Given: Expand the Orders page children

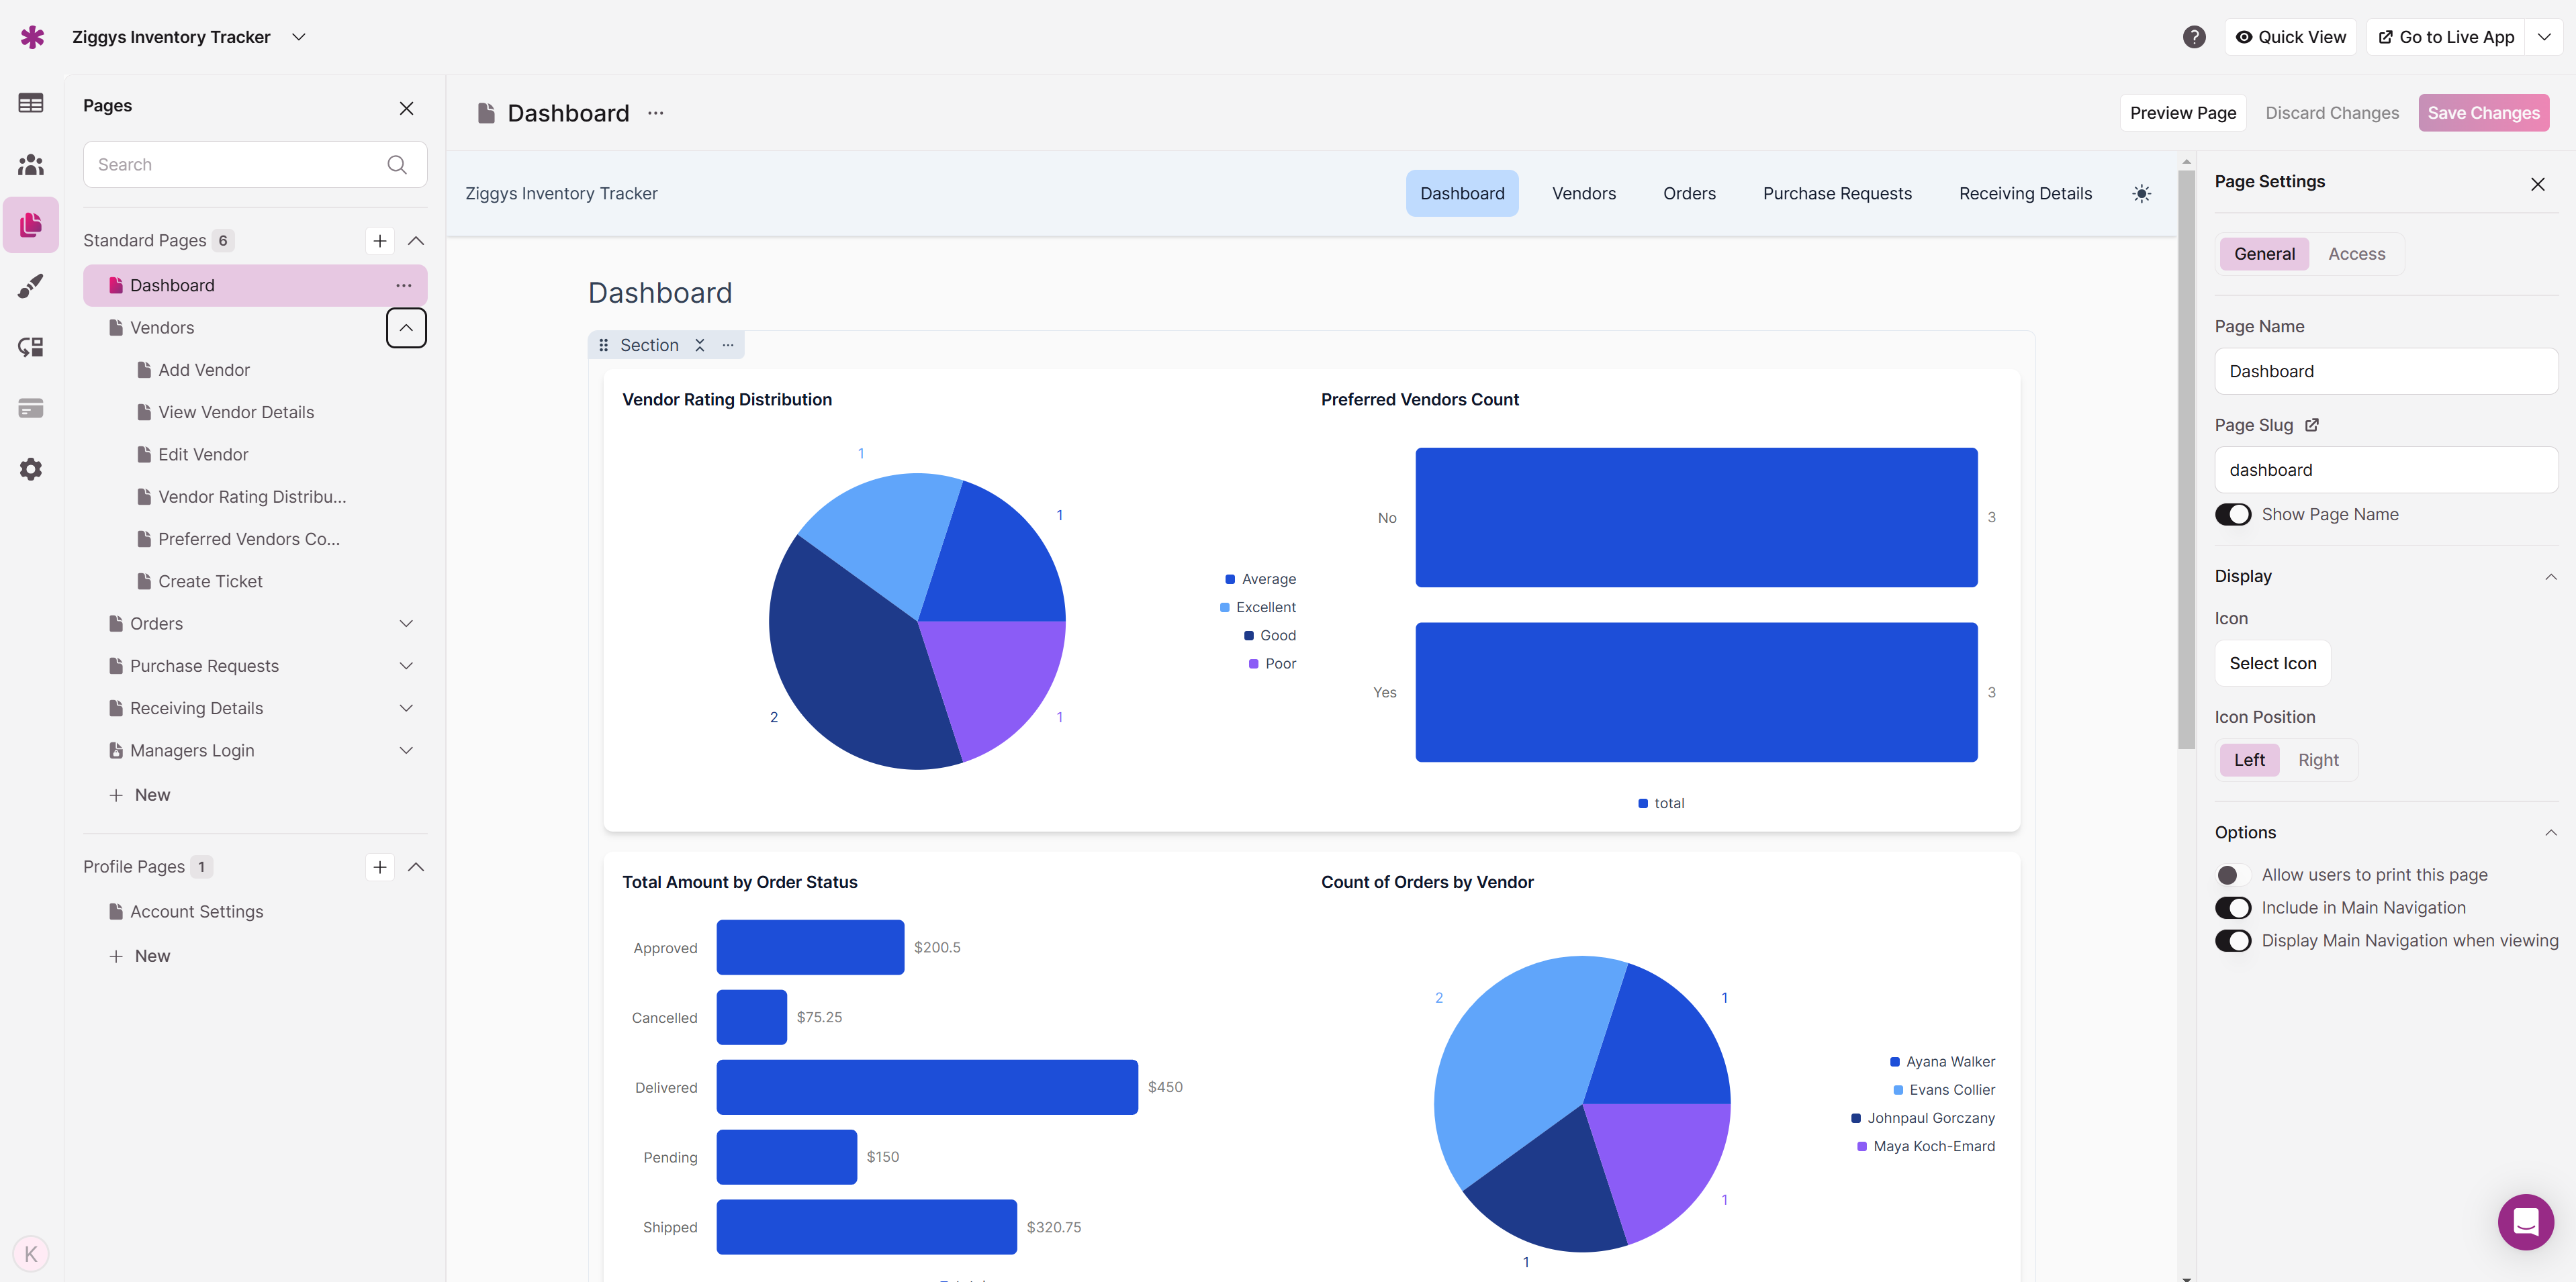Looking at the screenshot, I should [406, 624].
